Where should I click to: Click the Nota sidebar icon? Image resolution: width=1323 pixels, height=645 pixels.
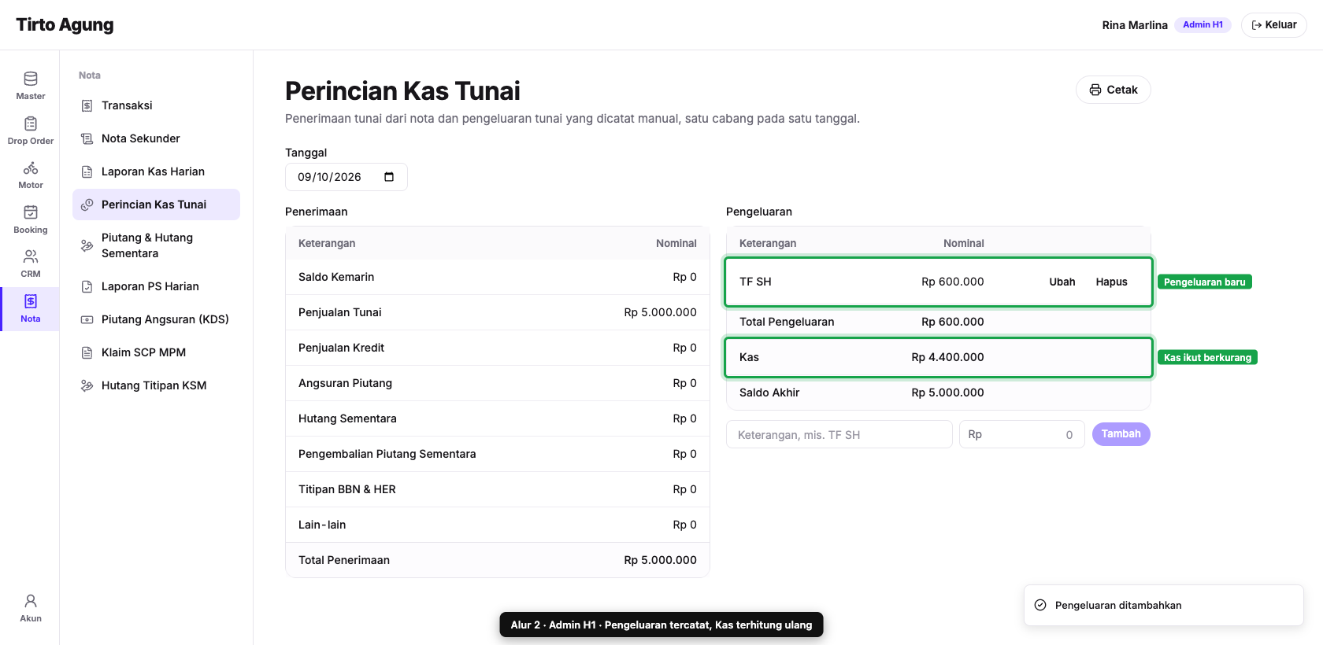(x=31, y=301)
